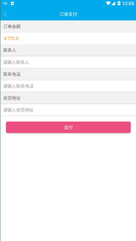136x241 pixels.
Task: Tap the 订单支付 page title
Action: pyautogui.click(x=68, y=14)
